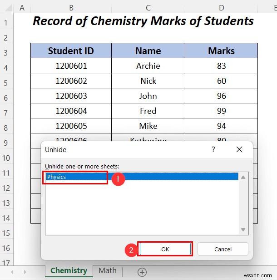The image size is (277, 280).
Task: Click the name cell Fred
Action: click(x=148, y=111)
